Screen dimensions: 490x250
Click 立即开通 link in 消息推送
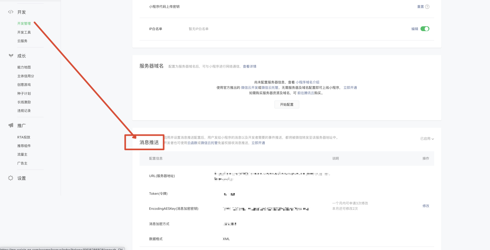[x=258, y=143]
